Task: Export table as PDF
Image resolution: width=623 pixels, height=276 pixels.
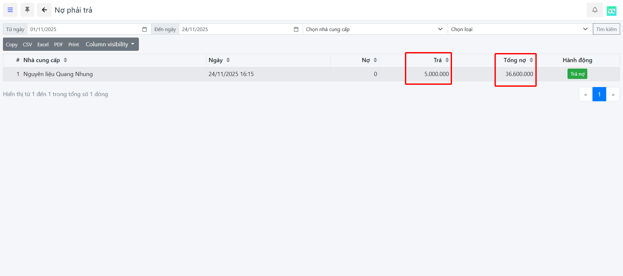Action: tap(58, 45)
